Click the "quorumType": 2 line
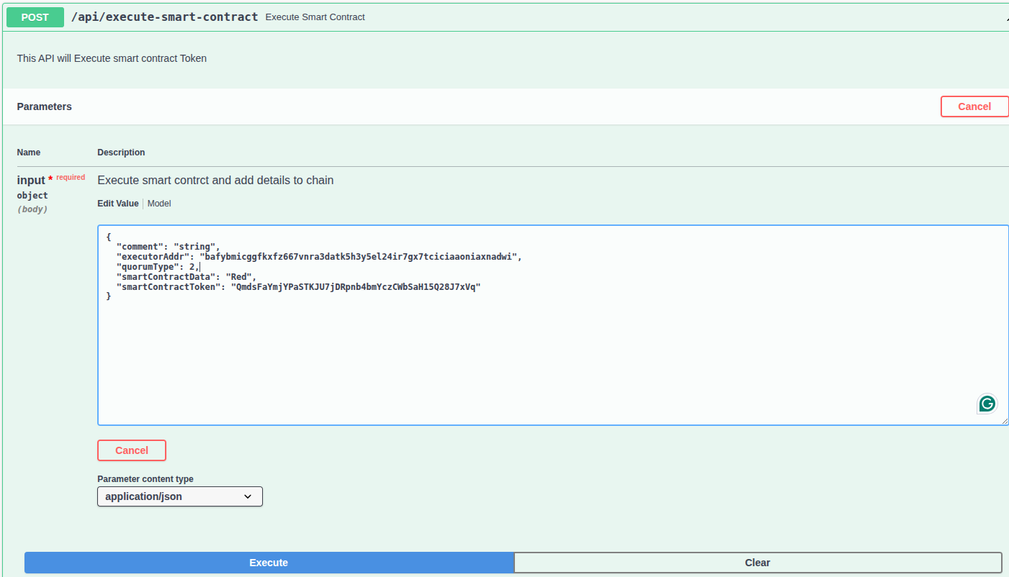1009x577 pixels. click(x=158, y=267)
